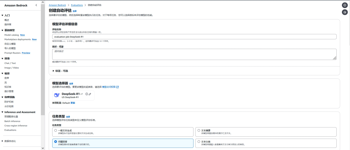Viewport: 350px width, 150px height.
Task: Collapse the 基础模型 sidebar section
Action: coord(3,30)
